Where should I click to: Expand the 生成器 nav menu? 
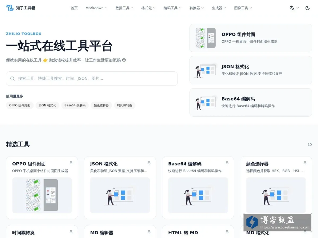219,8
